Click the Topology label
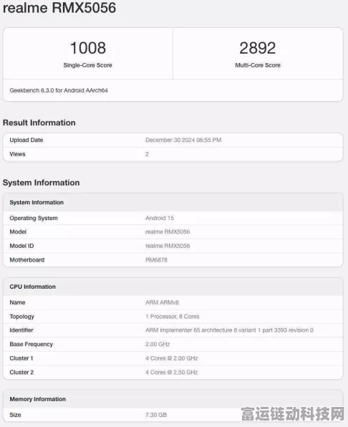 click(x=21, y=317)
